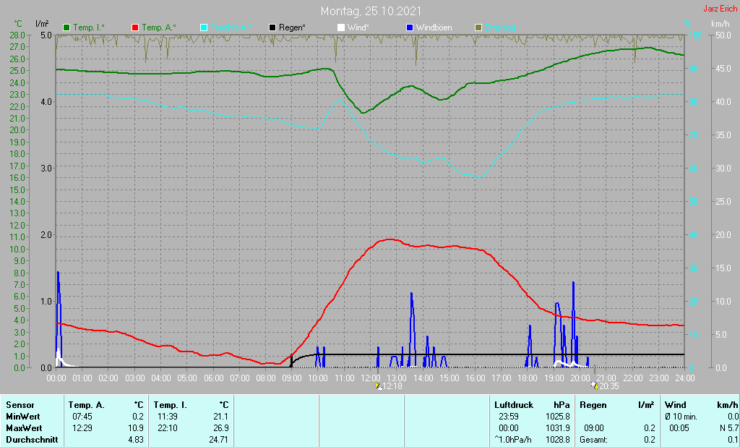Viewport: 740px width, 447px height.
Task: Click the 'Durchschnitt' row label
Action: (32, 440)
